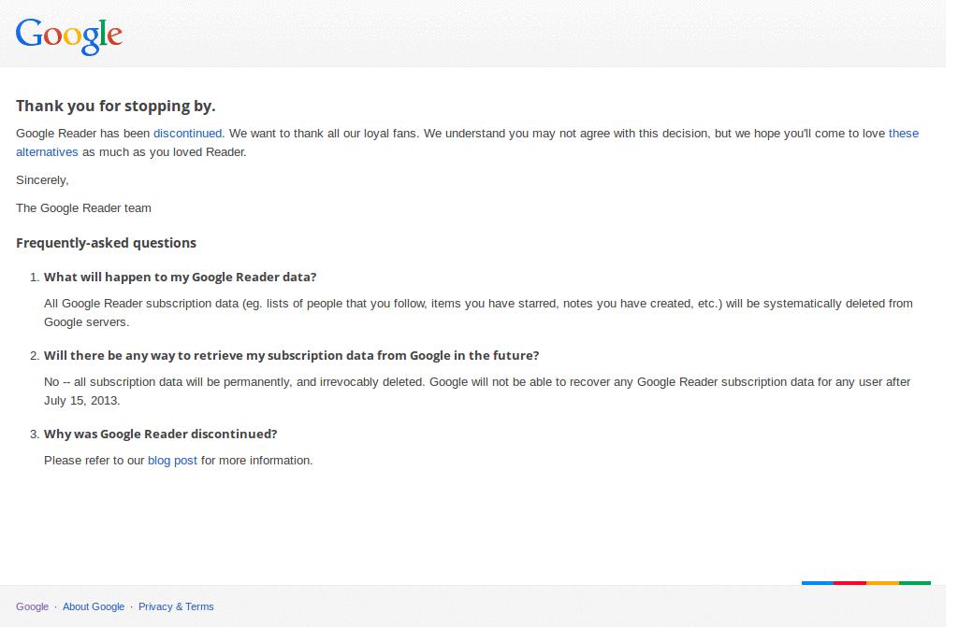Go to 'Privacy & Terms' in footer
This screenshot has height=627, width=958.
[176, 606]
